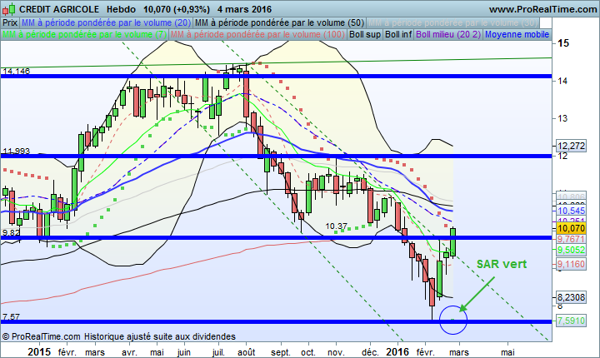
Task: Click the Hebdo timeframe label
Action: pos(121,9)
